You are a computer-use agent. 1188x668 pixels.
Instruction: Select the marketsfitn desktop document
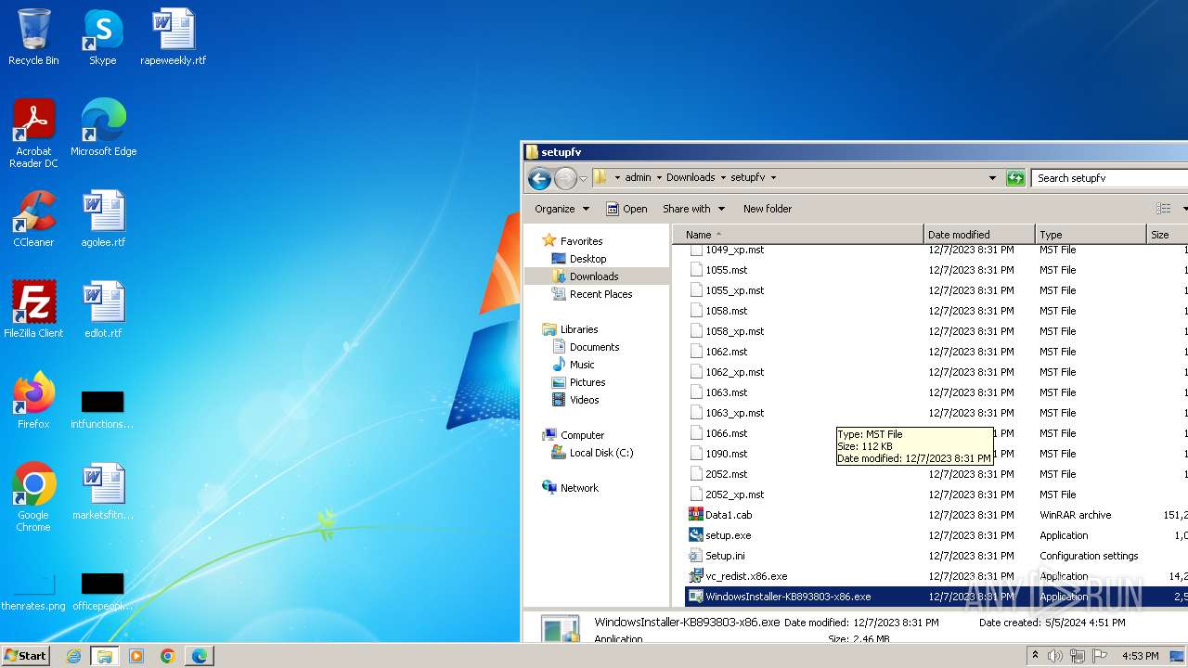coord(103,492)
